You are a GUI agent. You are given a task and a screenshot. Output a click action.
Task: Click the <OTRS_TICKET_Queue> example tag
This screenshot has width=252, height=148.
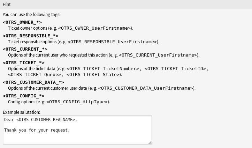35,75
